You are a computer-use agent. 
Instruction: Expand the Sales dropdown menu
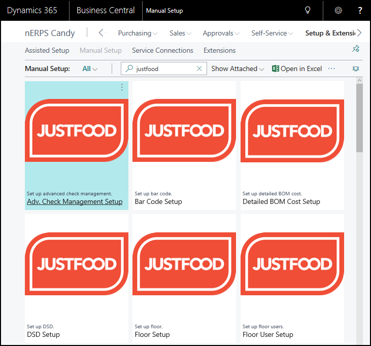(180, 33)
